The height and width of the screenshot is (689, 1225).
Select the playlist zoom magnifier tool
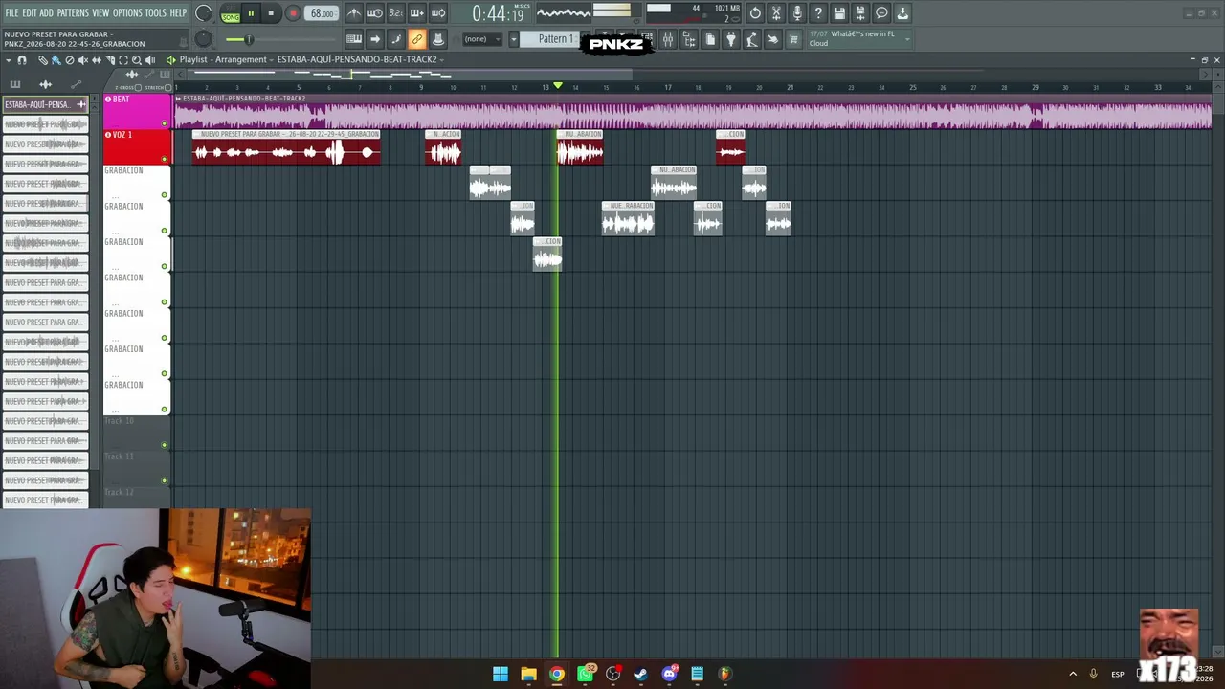[137, 60]
